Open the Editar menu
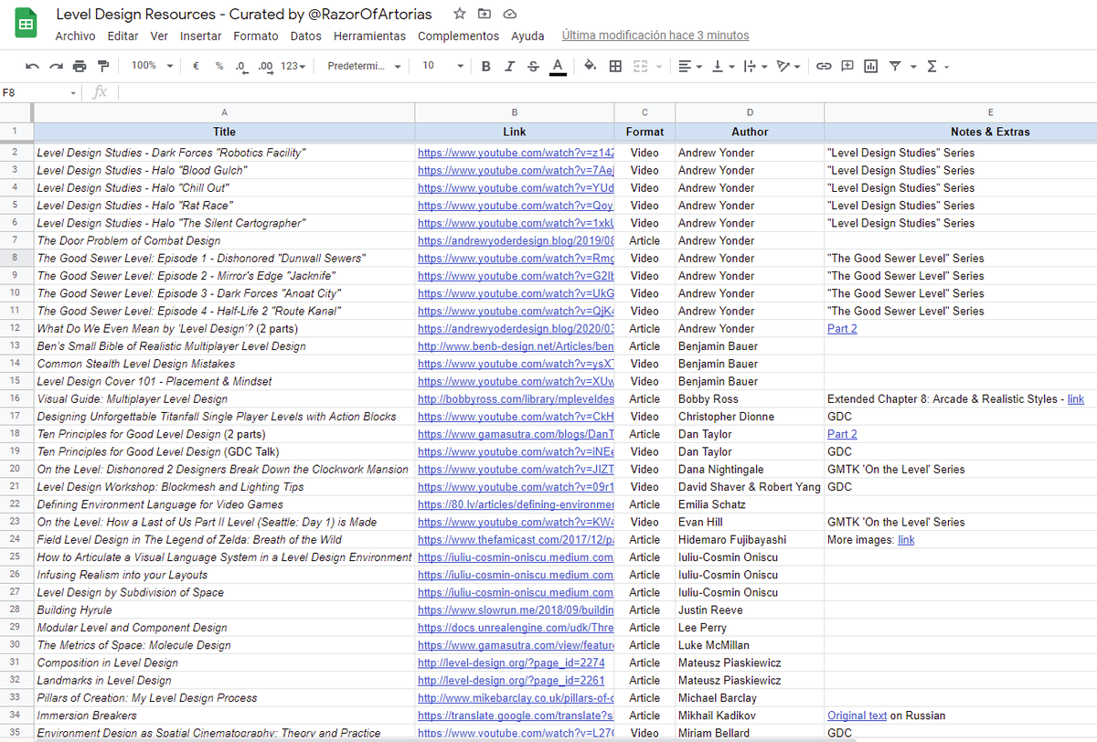 [x=122, y=36]
